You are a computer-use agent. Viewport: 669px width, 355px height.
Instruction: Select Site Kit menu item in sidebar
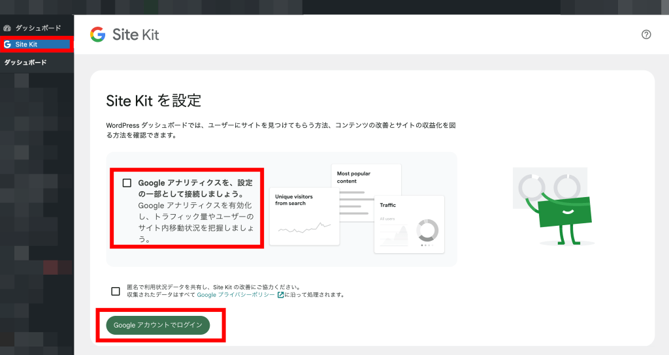coord(37,44)
